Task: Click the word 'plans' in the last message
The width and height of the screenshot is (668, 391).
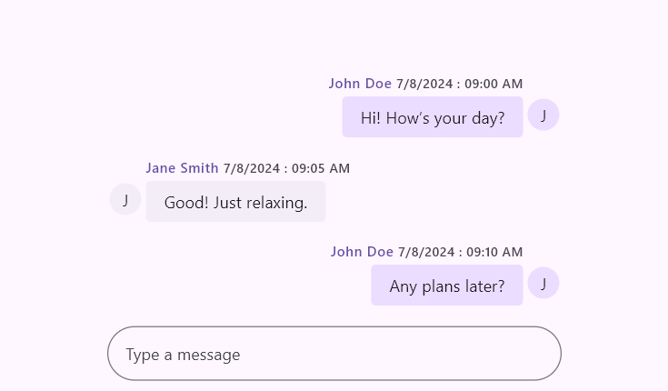Action: pyautogui.click(x=441, y=287)
